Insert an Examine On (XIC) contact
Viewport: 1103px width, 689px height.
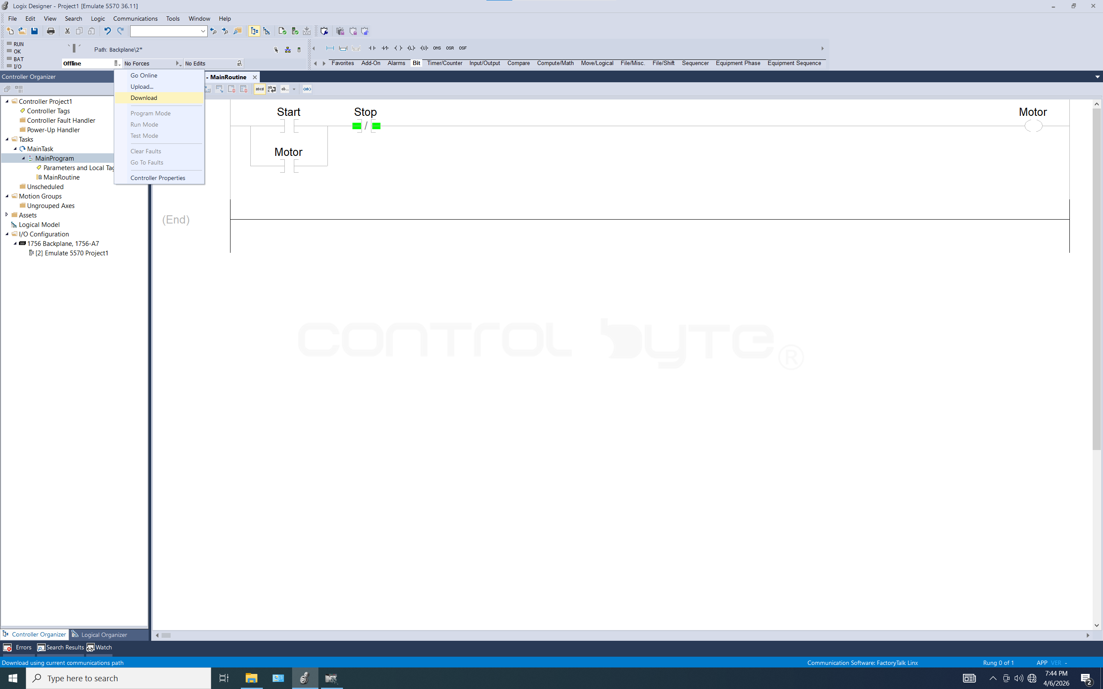click(x=372, y=48)
